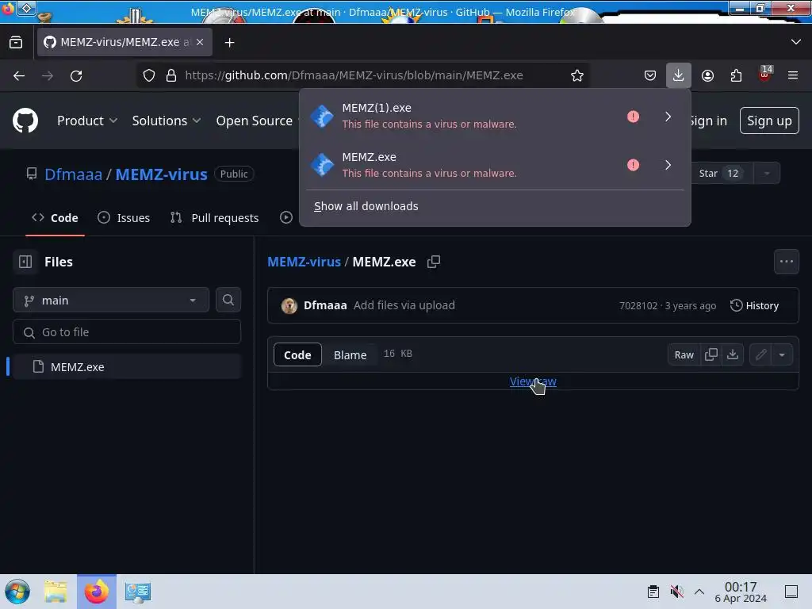Open the MEMZ-virus repository title link
The image size is (812, 609).
pyautogui.click(x=161, y=174)
